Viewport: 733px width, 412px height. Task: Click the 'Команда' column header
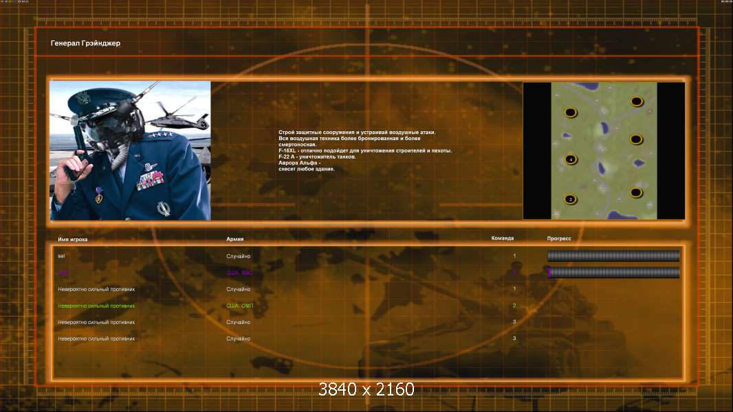[503, 238]
